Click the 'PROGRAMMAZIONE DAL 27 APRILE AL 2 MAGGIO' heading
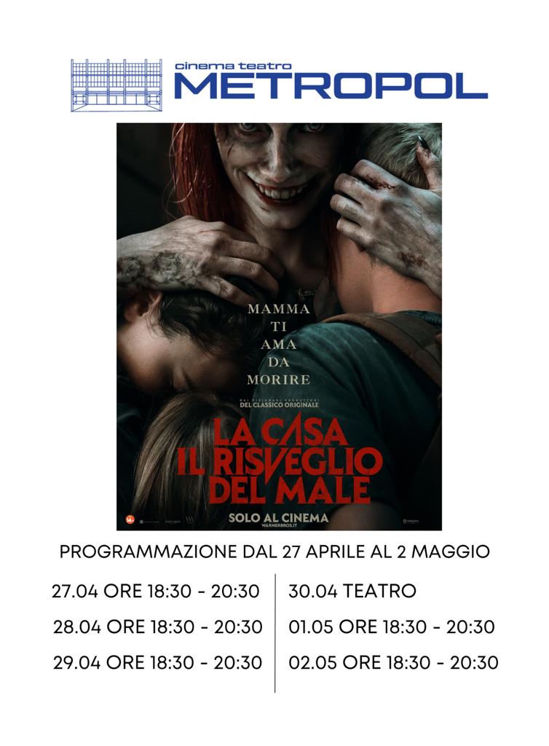549x746 pixels. pos(274,552)
